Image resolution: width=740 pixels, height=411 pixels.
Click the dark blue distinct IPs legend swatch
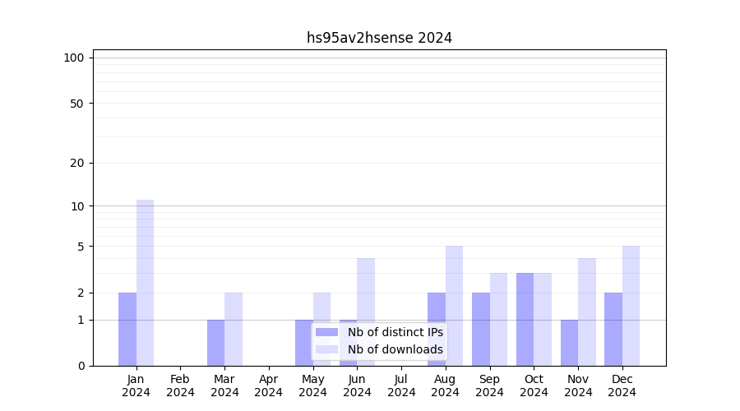point(326,332)
